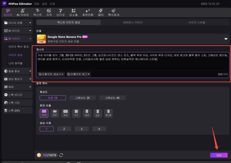Open the 프롬프트 생성기 dropdown
Viewport: 231px width, 163px height.
pos(51,74)
